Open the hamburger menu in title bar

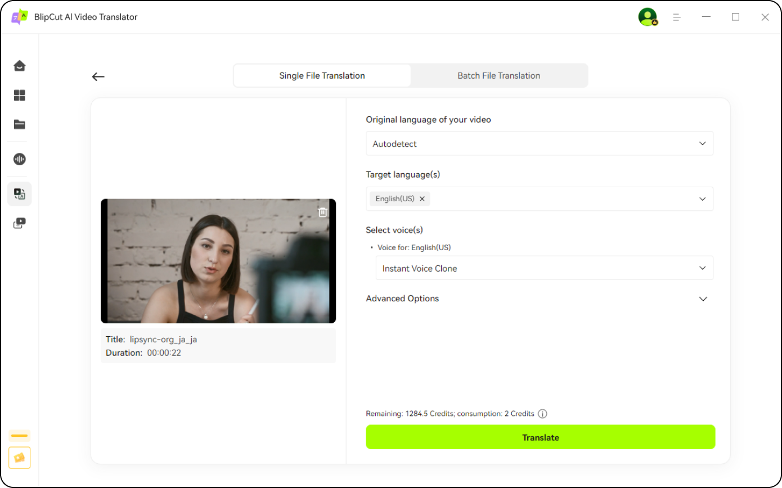pos(677,17)
